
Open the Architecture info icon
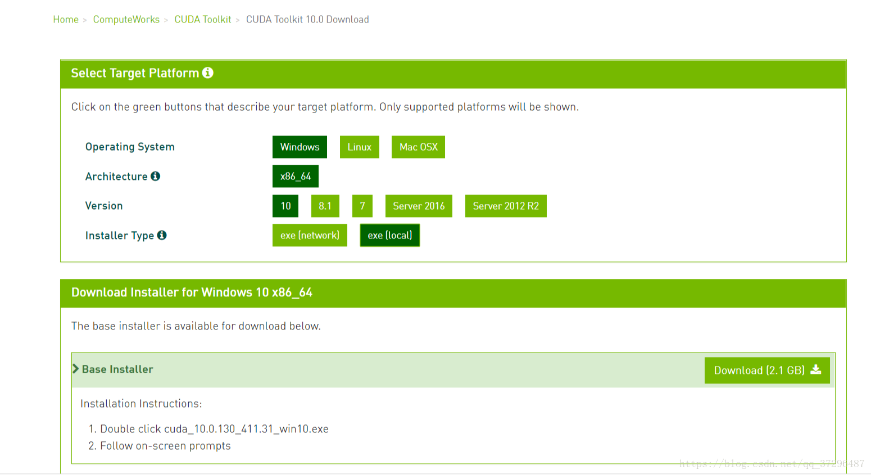tap(156, 176)
